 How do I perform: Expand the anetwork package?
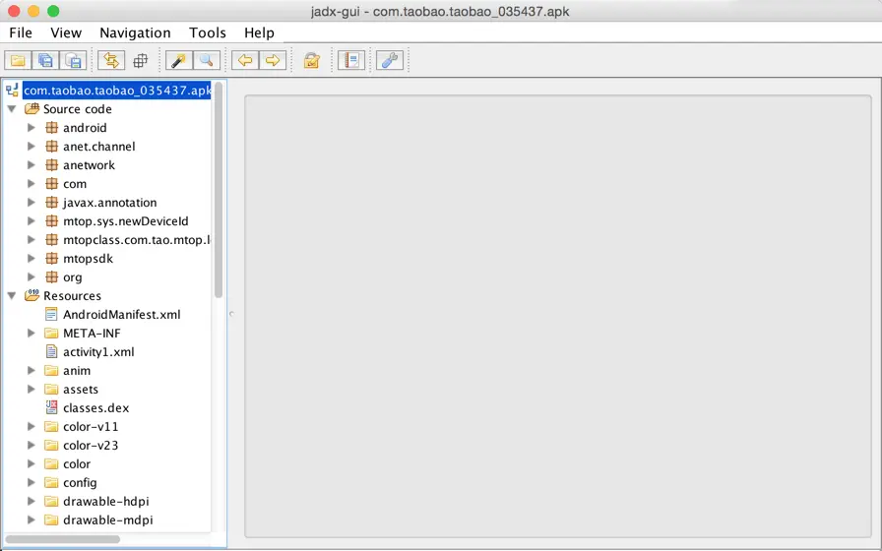point(31,164)
